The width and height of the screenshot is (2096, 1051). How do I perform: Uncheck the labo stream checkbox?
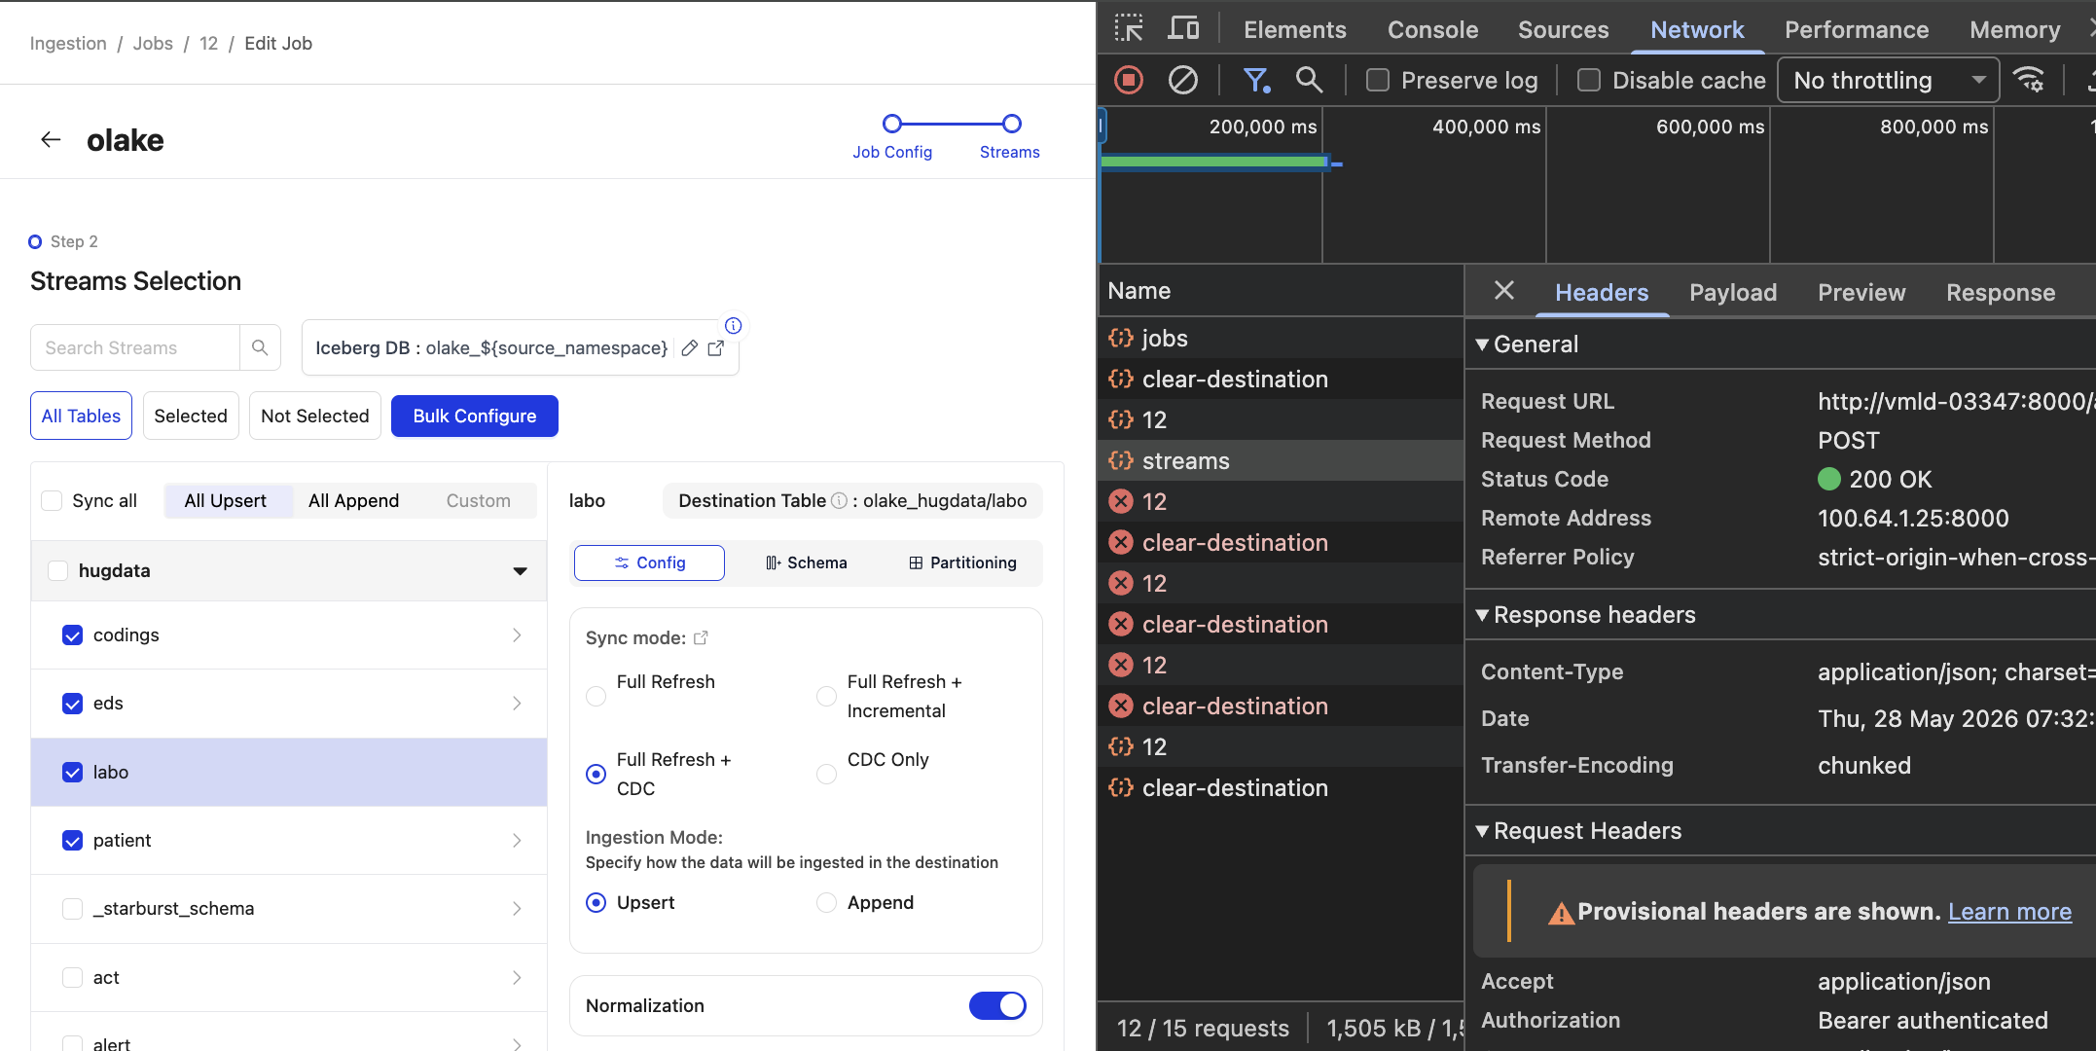72,772
